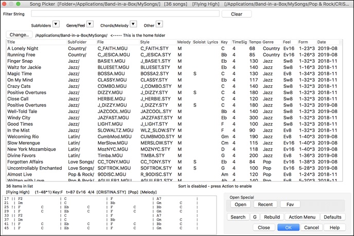Click the Key column header
This screenshot has height=236, width=354.
(x=225, y=42)
